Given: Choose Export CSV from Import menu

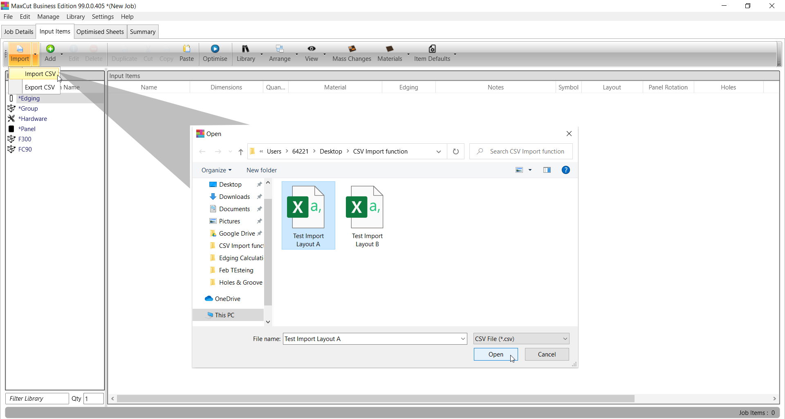Looking at the screenshot, I should point(40,87).
